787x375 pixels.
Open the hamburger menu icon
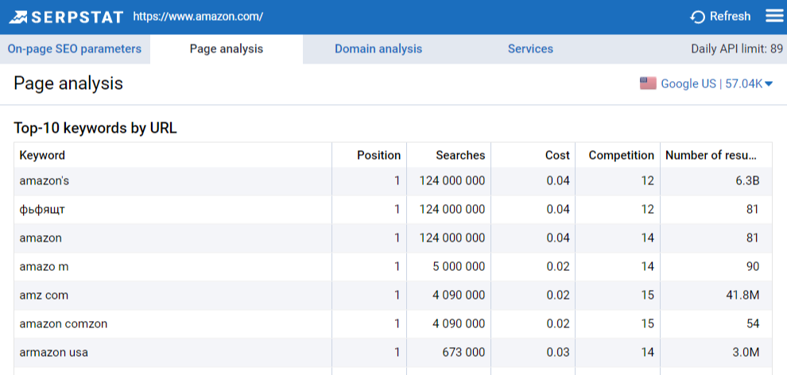point(774,17)
